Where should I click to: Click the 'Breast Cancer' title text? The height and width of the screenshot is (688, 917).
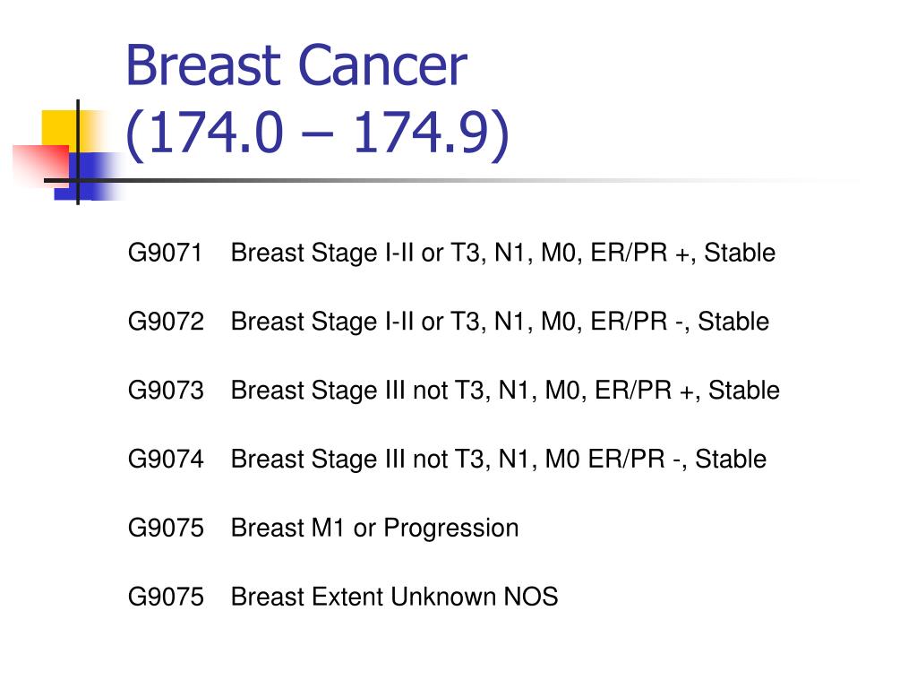click(x=296, y=65)
